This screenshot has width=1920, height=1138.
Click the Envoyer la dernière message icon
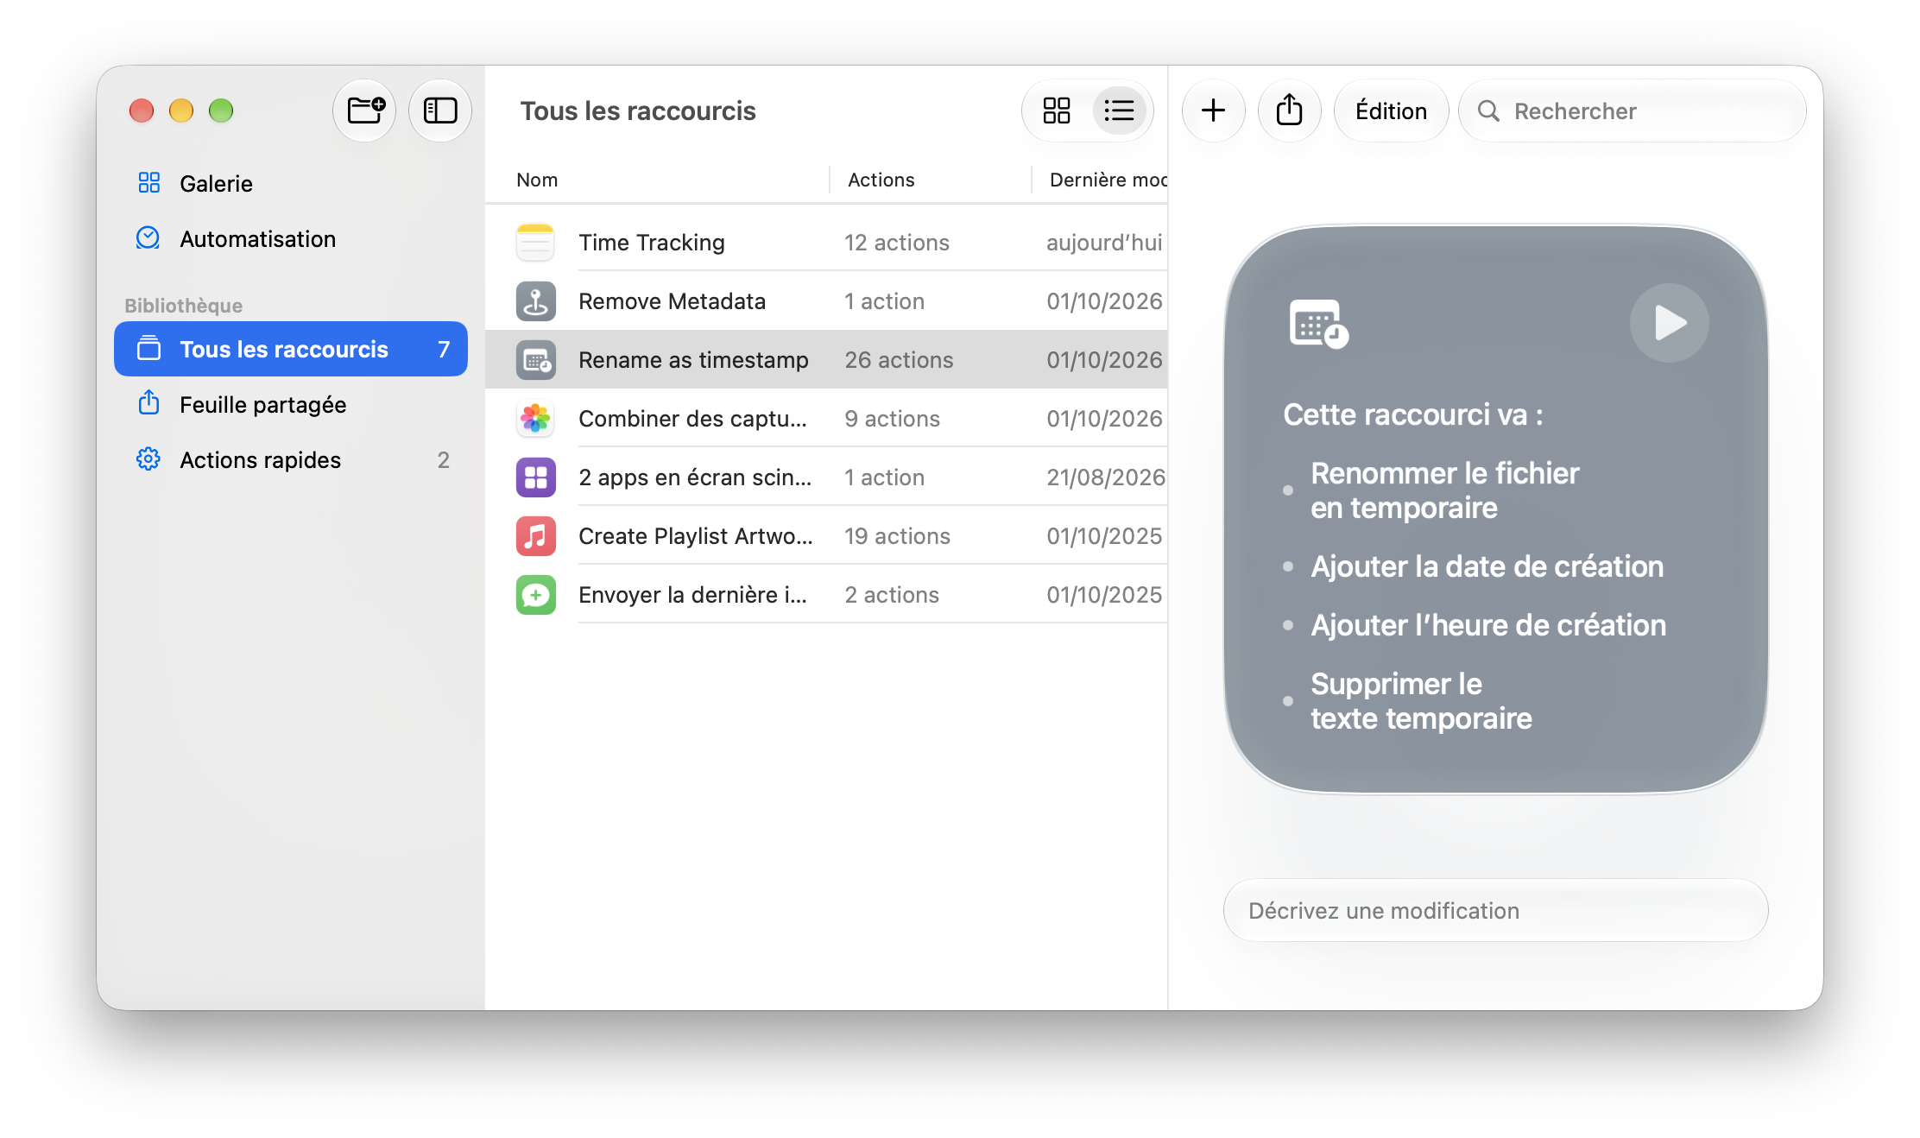point(535,594)
